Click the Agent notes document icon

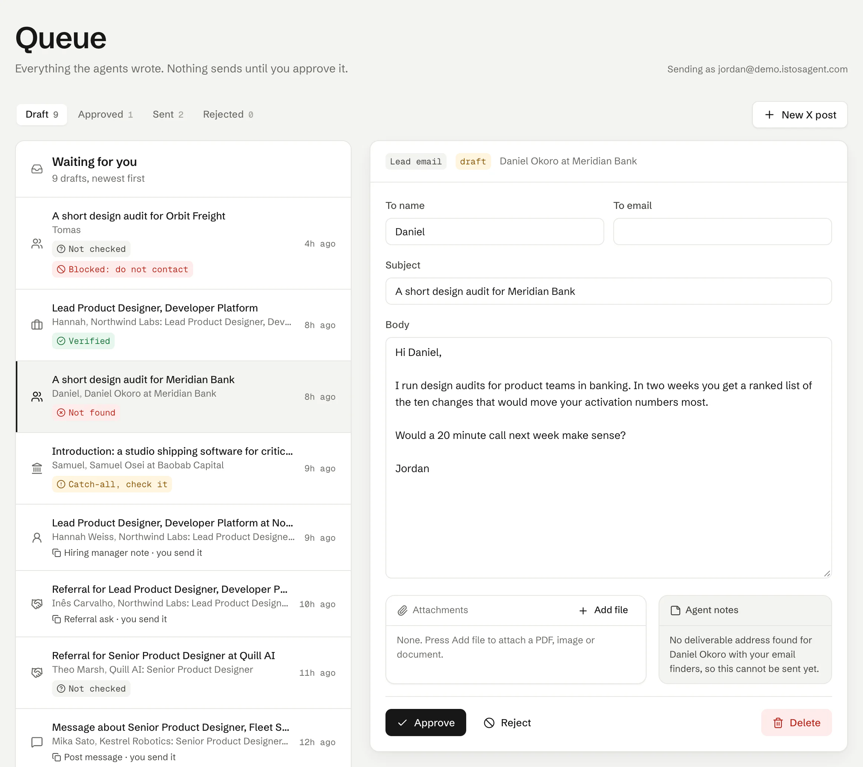click(x=676, y=610)
